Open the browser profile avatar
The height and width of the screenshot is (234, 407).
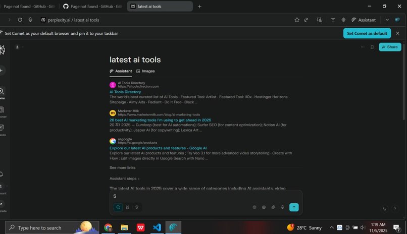(x=397, y=20)
